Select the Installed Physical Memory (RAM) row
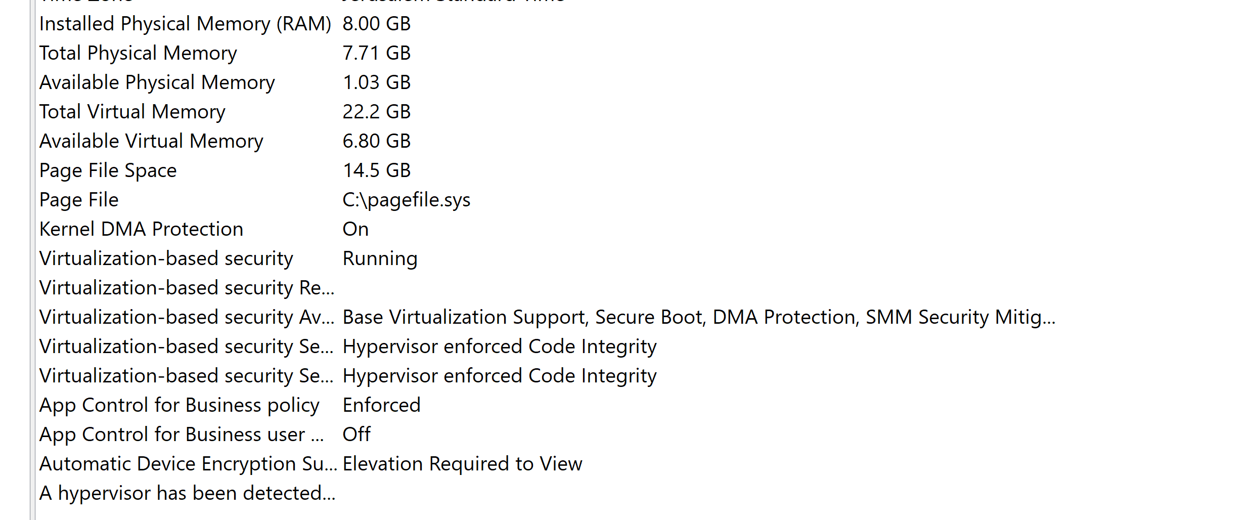This screenshot has height=520, width=1249. (185, 24)
